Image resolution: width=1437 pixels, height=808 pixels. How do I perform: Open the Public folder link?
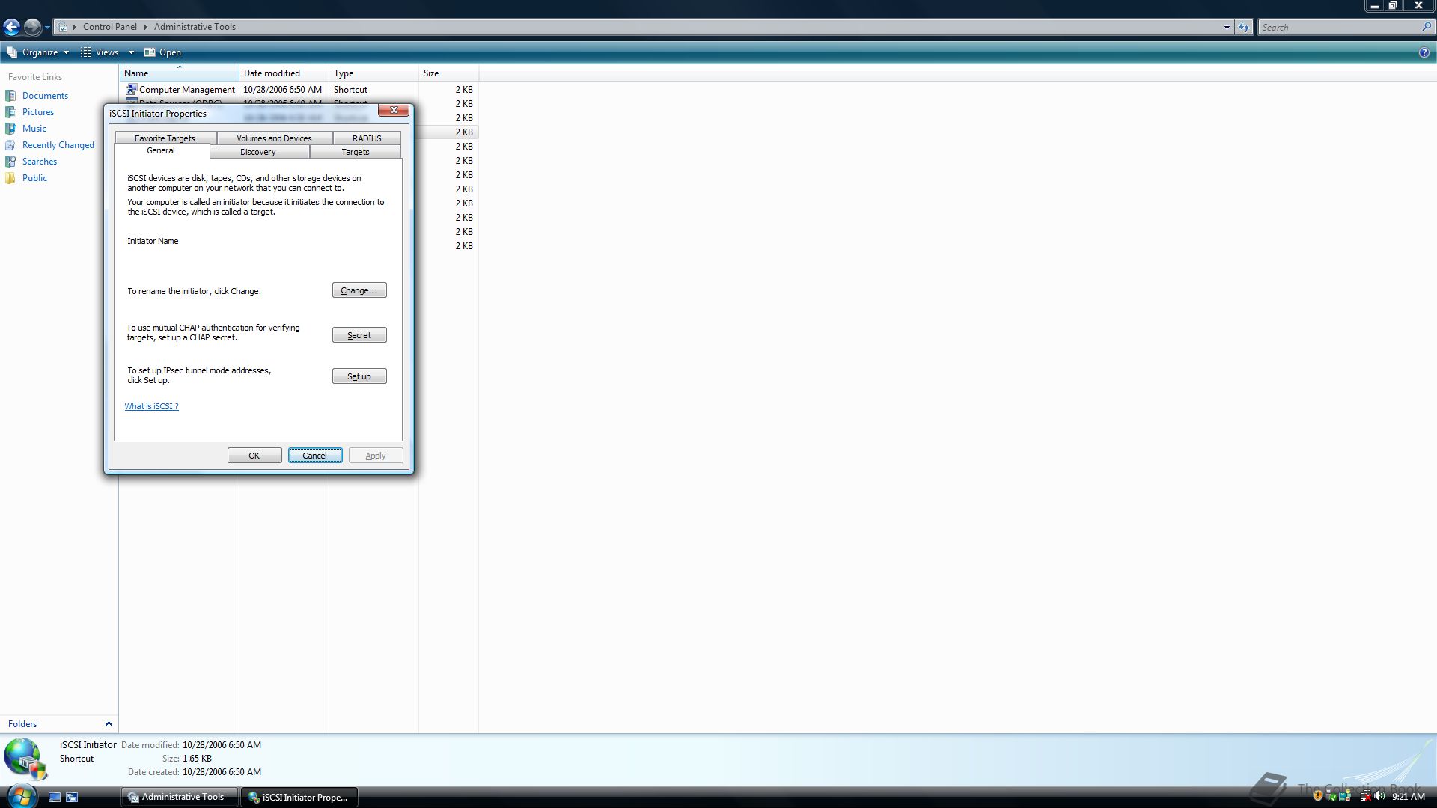[34, 178]
